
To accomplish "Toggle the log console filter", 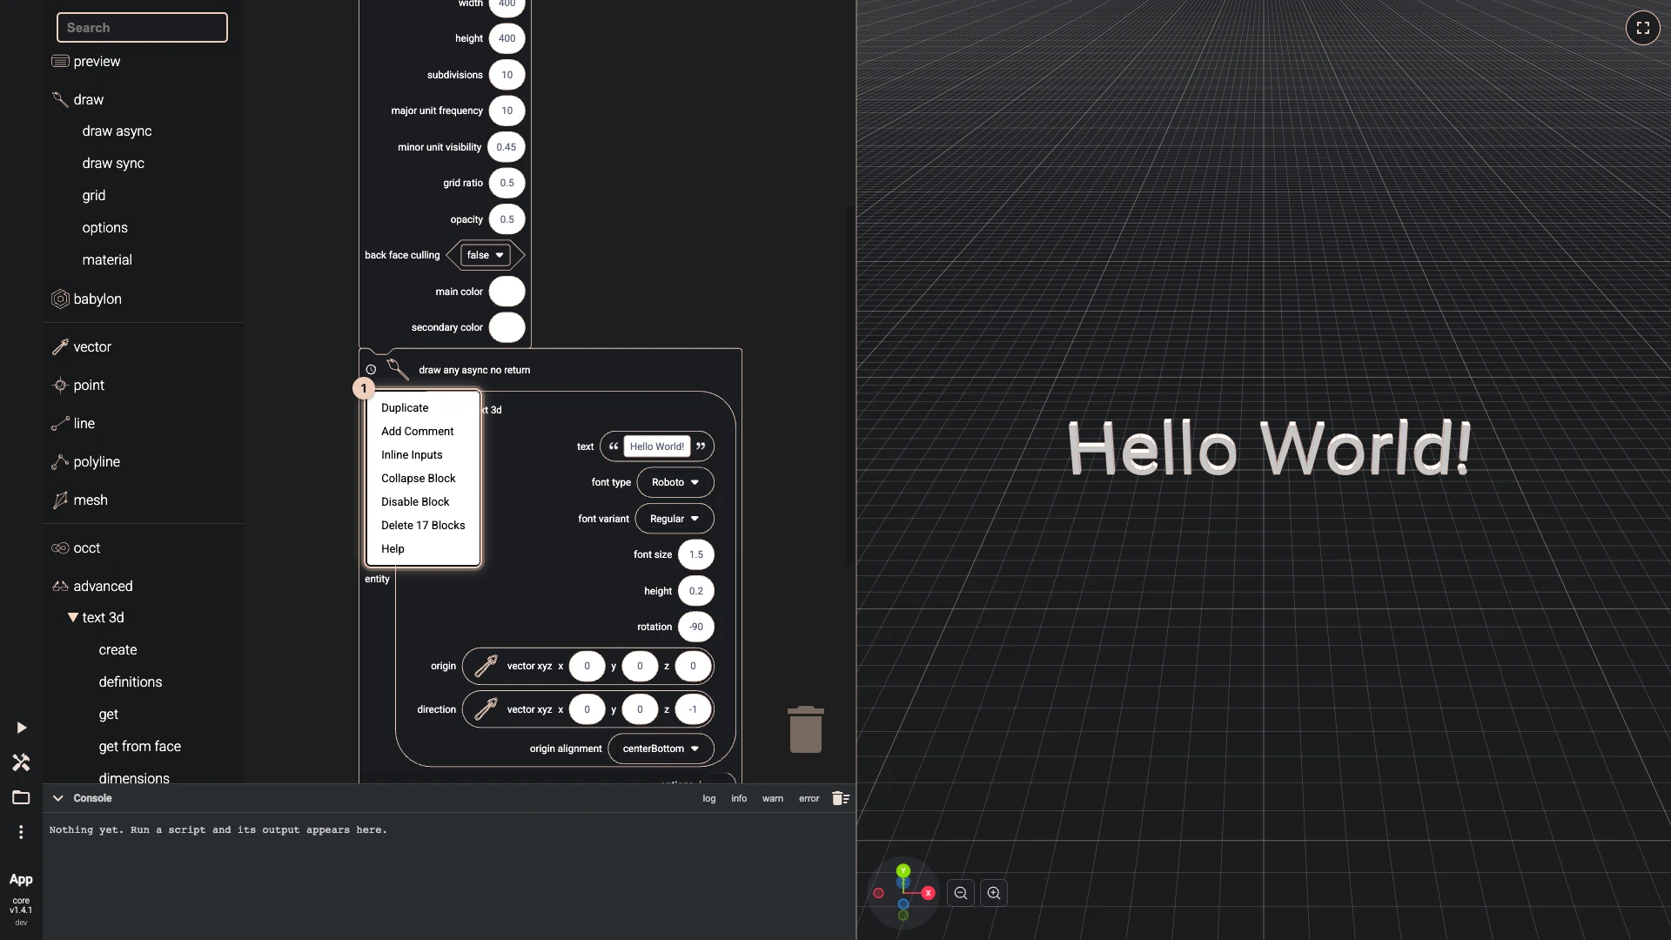I will 709,798.
